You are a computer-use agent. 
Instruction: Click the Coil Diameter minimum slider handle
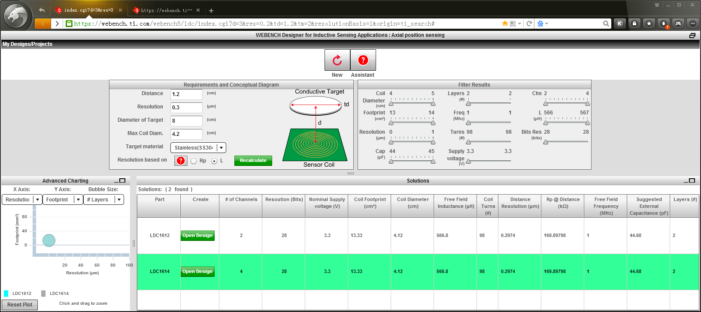click(391, 103)
